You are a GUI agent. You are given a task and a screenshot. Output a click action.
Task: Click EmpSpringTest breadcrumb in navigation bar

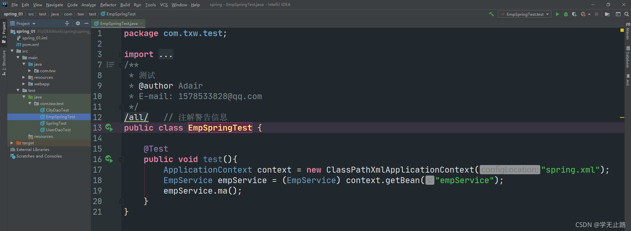[118, 14]
